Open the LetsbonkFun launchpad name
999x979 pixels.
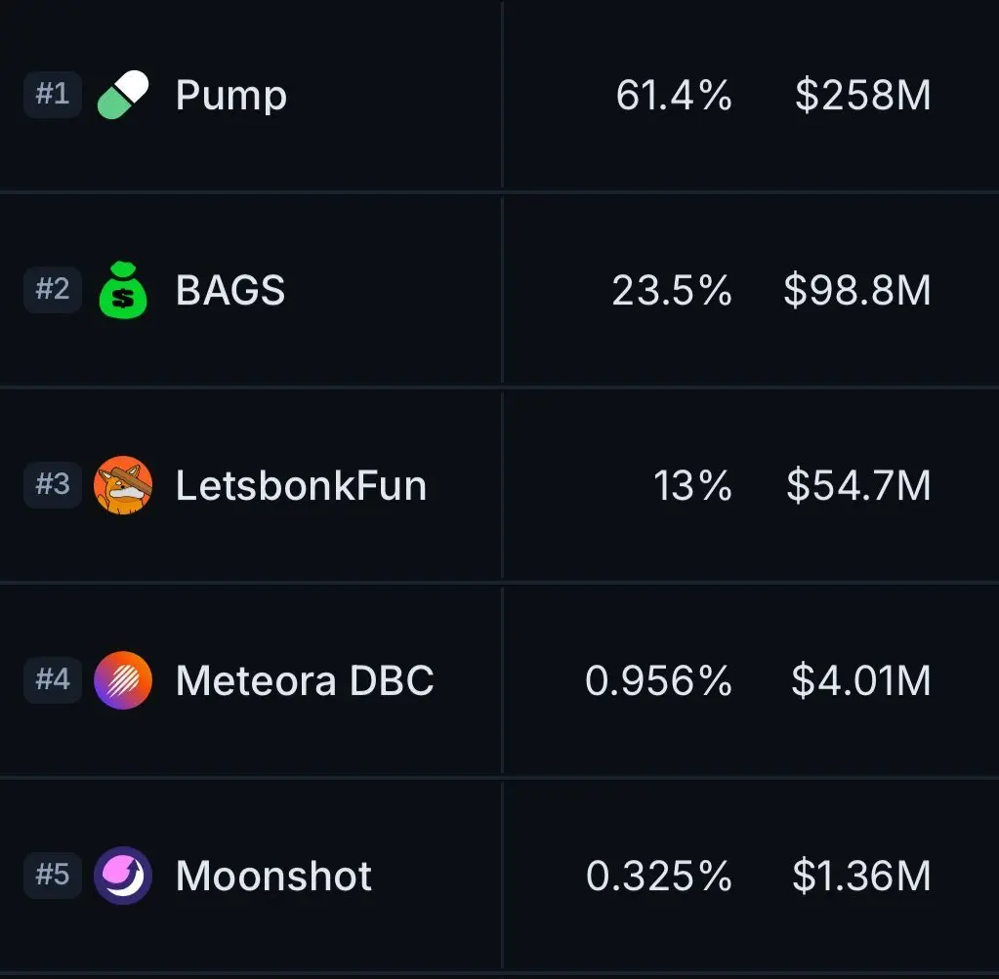(x=301, y=485)
